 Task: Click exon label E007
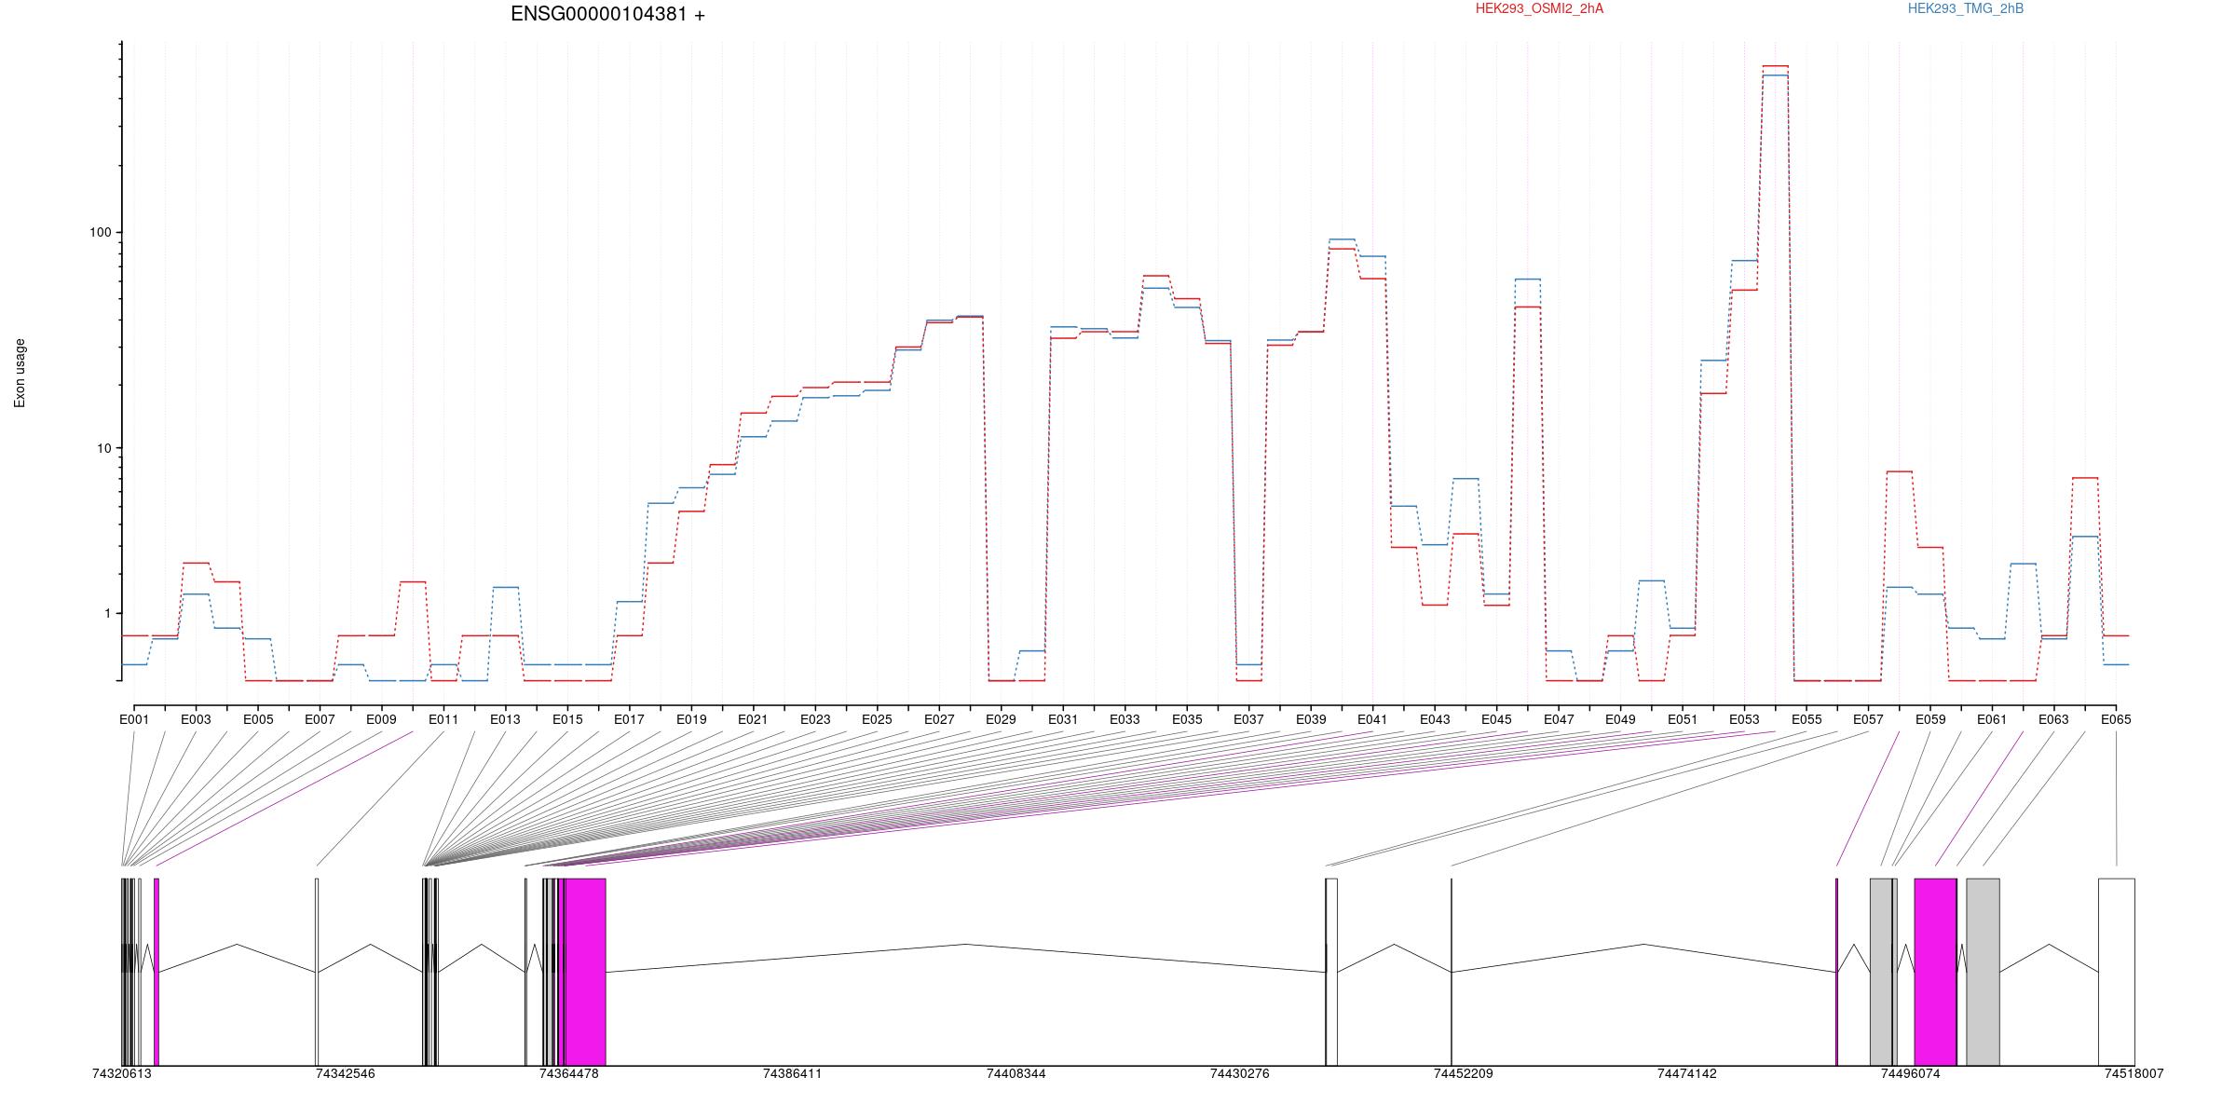tap(320, 719)
